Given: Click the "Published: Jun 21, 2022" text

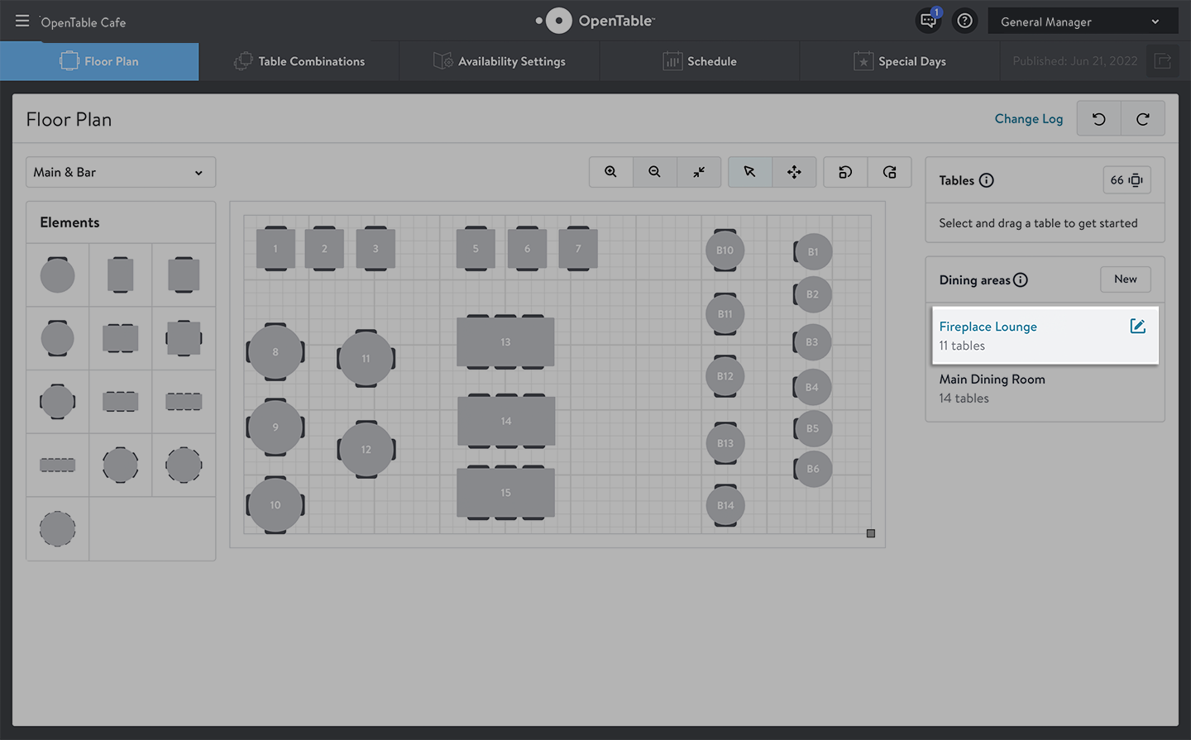Looking at the screenshot, I should 1075,61.
